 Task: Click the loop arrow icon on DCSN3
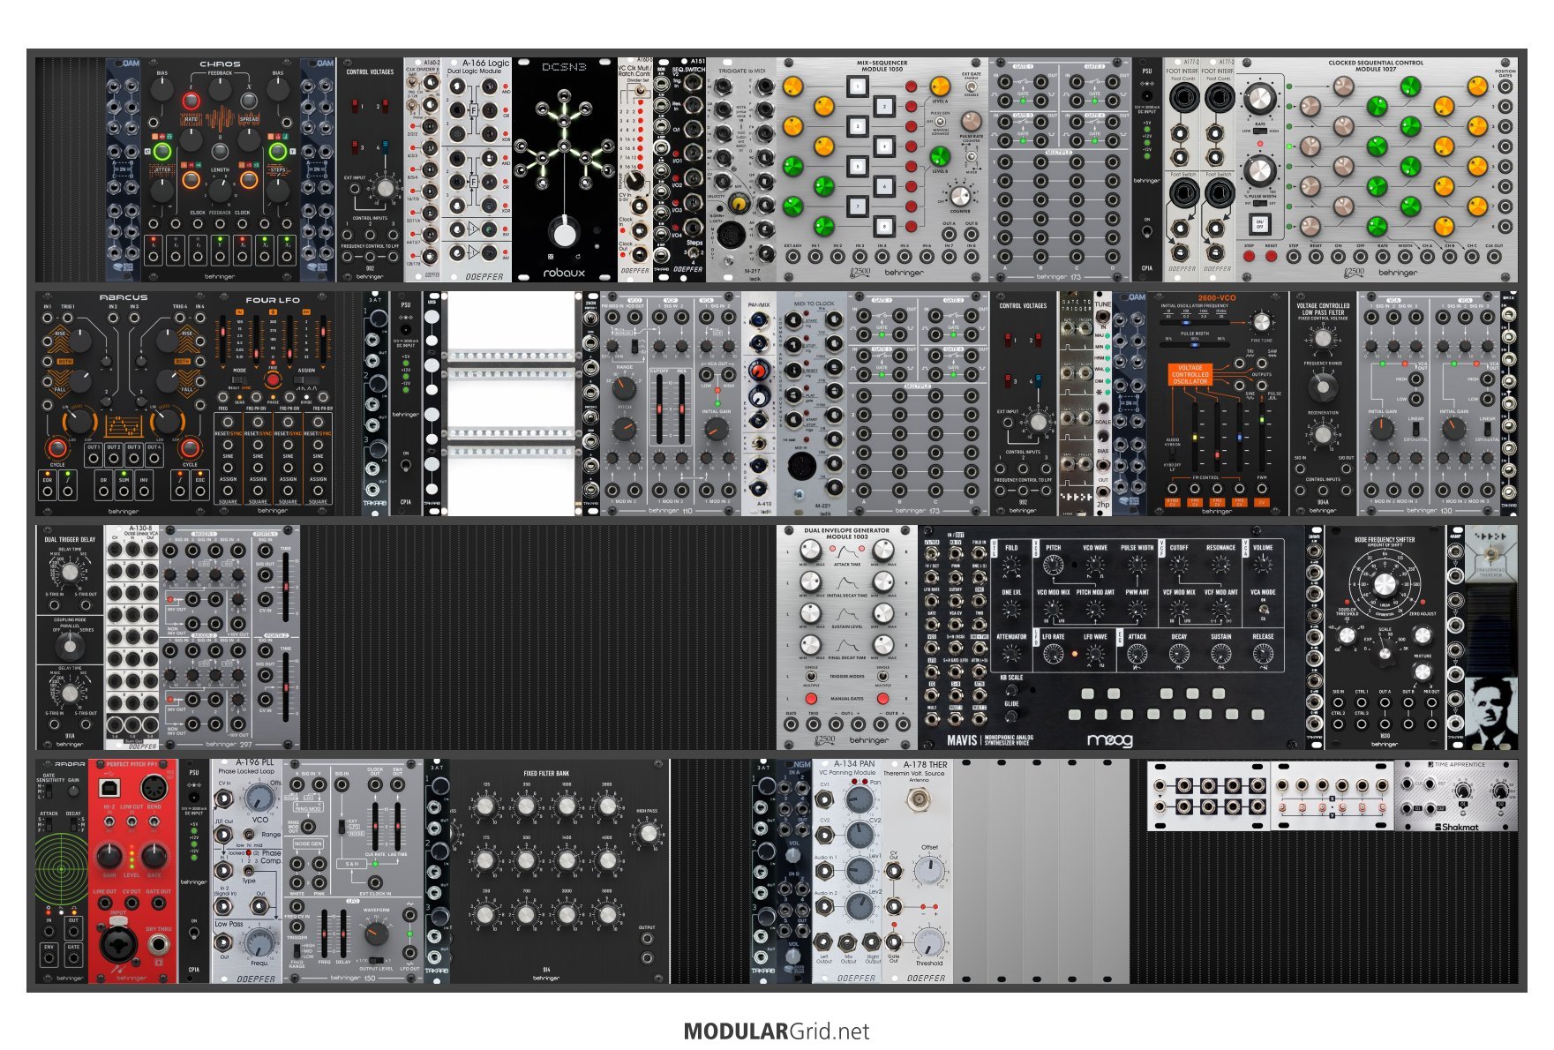click(x=580, y=257)
